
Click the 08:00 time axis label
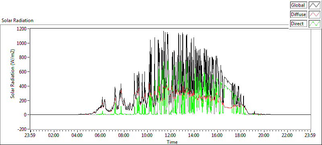(124, 135)
